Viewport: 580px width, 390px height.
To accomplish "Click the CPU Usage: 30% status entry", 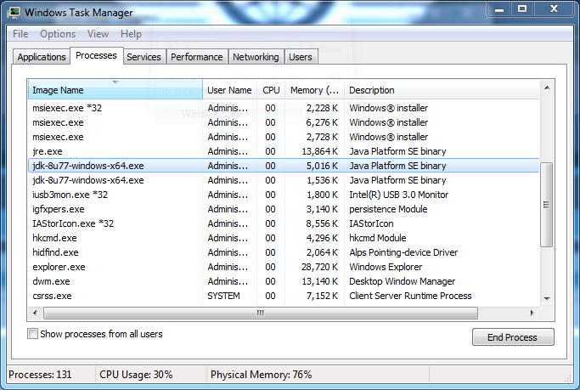I will tap(136, 375).
